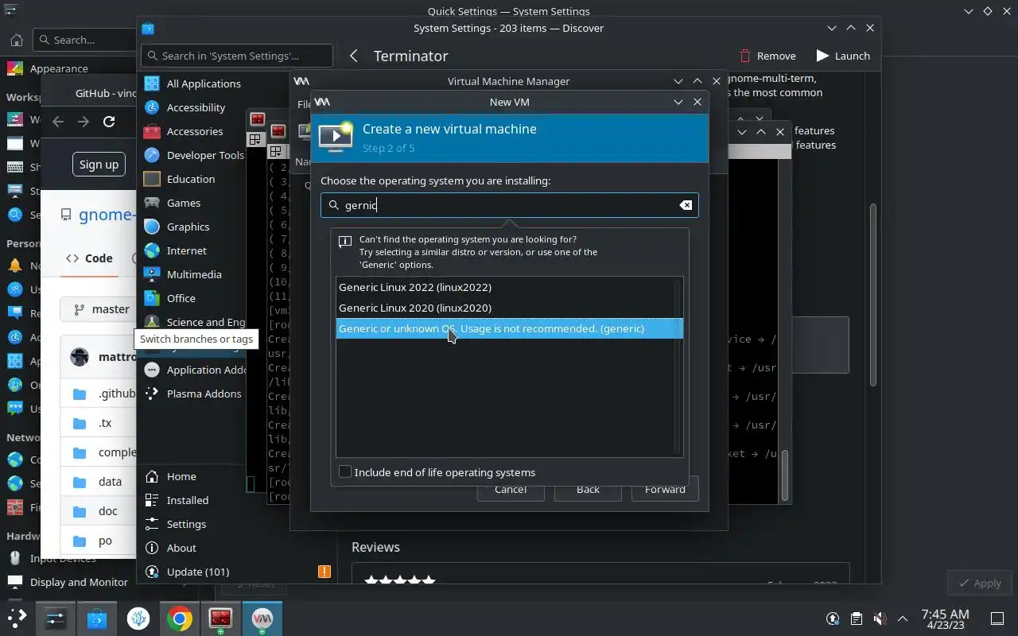Expand hidden system tray icons
This screenshot has width=1018, height=636.
tap(903, 618)
